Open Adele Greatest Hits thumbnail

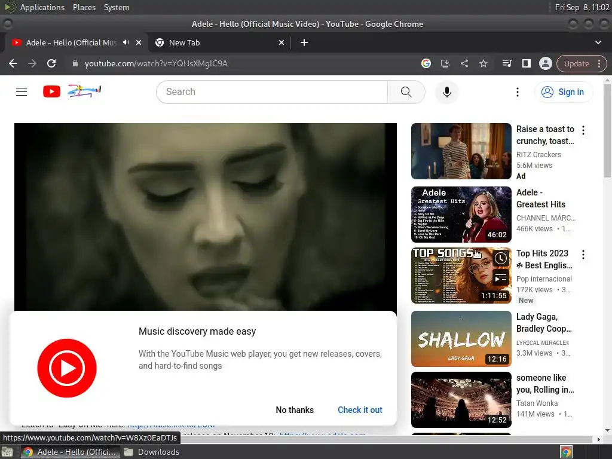coord(461,215)
